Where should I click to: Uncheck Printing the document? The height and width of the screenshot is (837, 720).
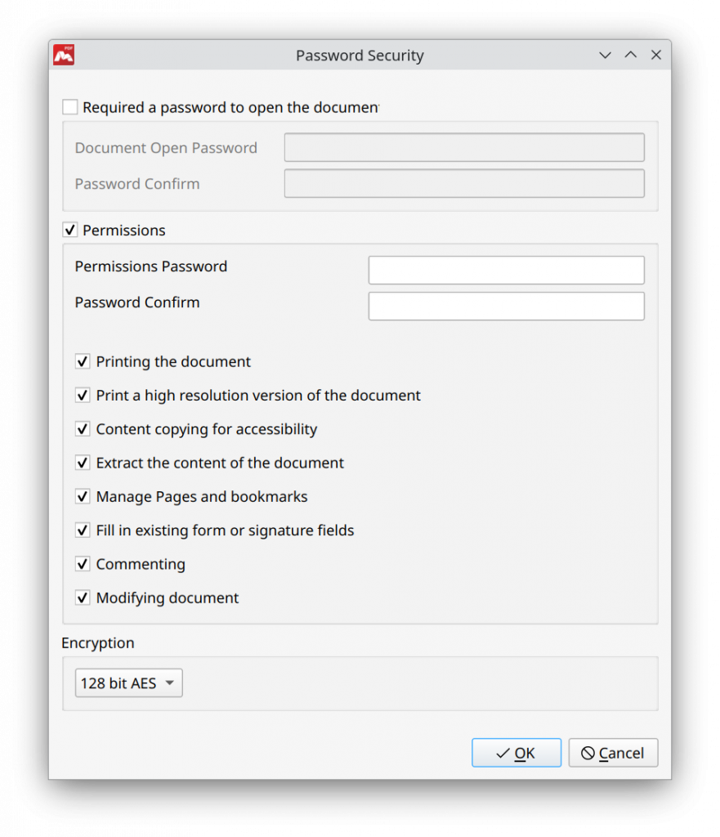(x=83, y=361)
